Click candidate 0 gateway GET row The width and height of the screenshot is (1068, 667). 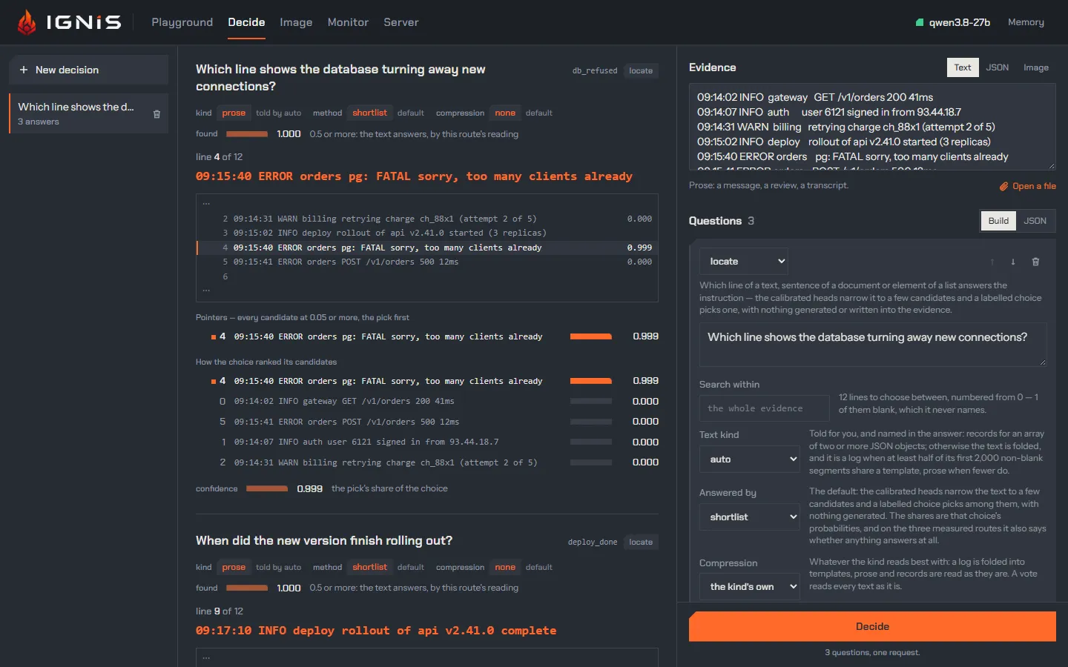pyautogui.click(x=427, y=401)
